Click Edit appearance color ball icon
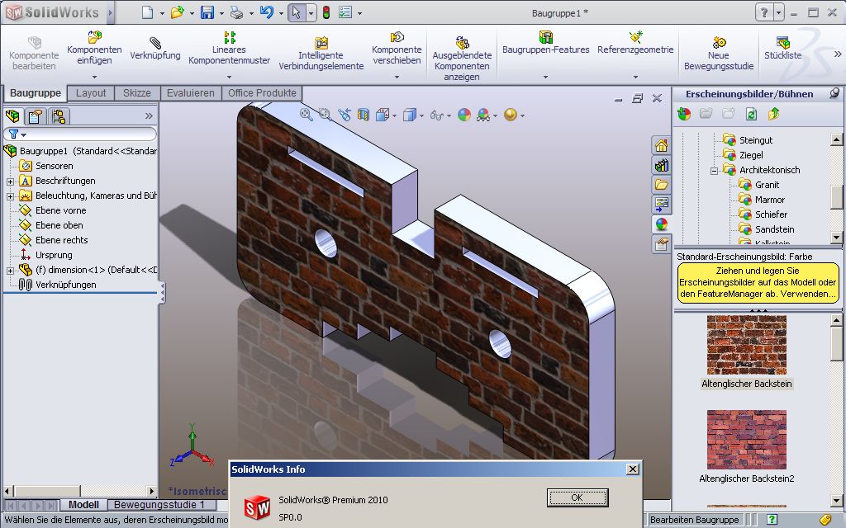This screenshot has width=846, height=528. pyautogui.click(x=464, y=114)
